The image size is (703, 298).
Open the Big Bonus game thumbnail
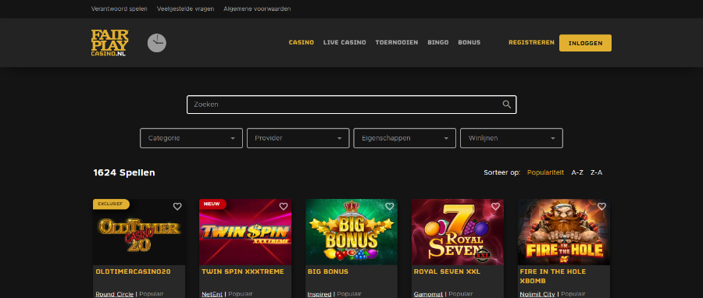351,232
